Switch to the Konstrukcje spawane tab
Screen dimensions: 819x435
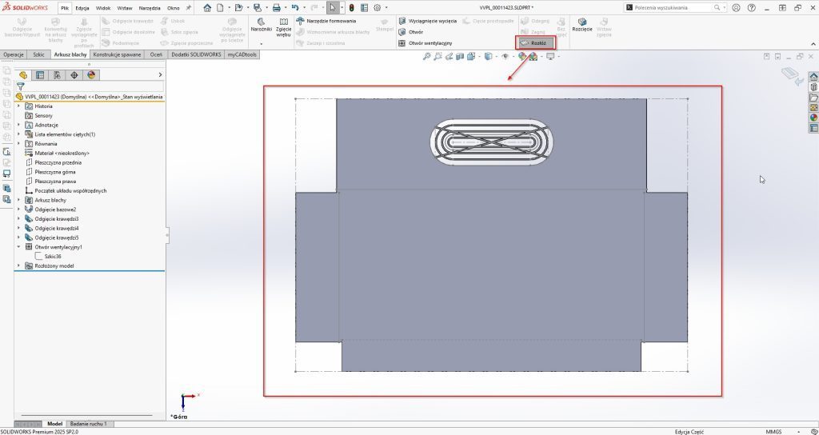point(117,54)
